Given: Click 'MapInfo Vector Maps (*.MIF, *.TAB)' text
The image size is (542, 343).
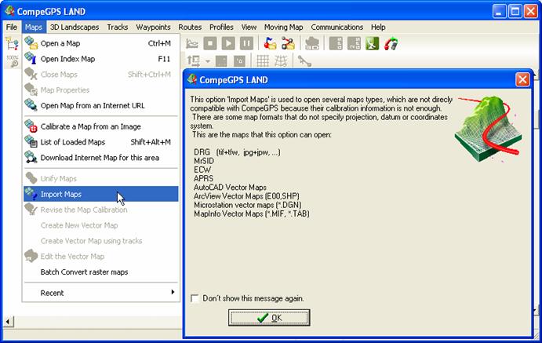Looking at the screenshot, I should (x=252, y=214).
